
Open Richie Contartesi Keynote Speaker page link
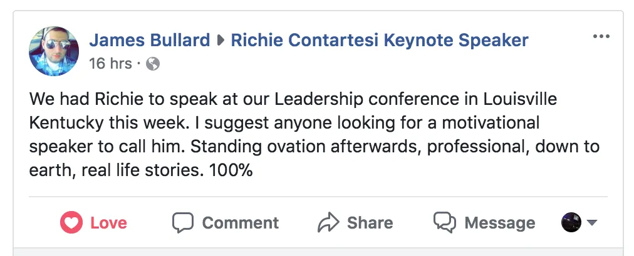[380, 41]
